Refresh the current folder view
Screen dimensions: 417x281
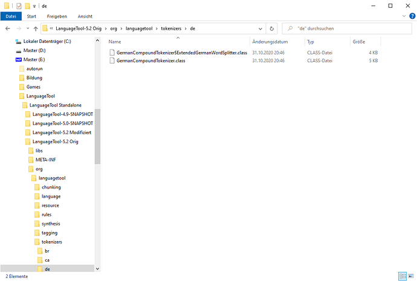click(272, 28)
